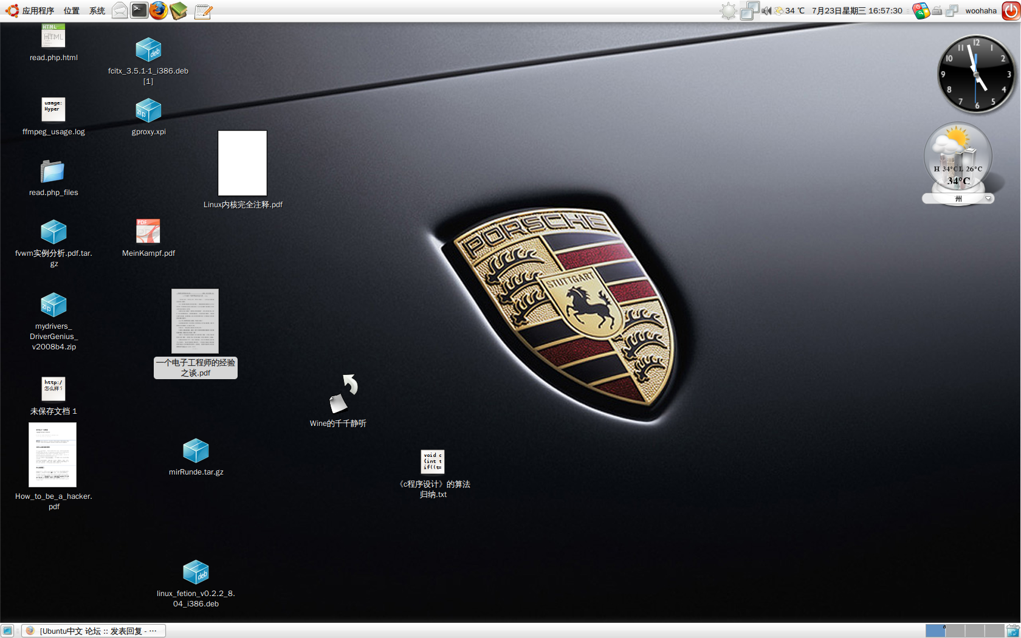This screenshot has height=638, width=1021.
Task: Select the 《c程序设计》的算法归纳.txt file
Action: (433, 462)
